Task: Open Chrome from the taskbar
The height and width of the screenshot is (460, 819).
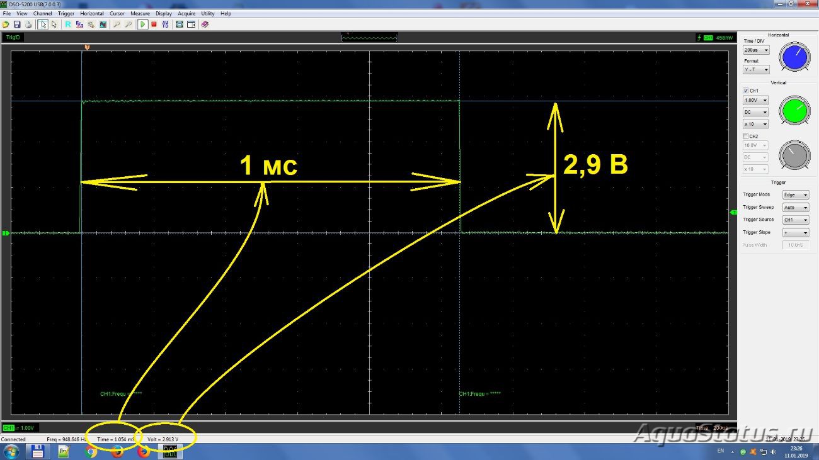Action: coord(91,451)
